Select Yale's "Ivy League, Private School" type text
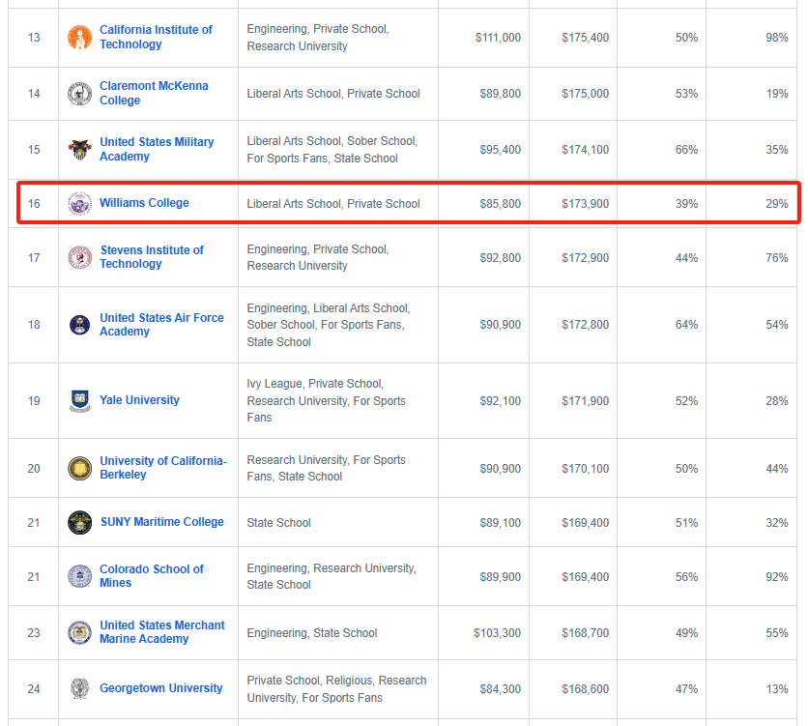This screenshot has width=808, height=726. tap(315, 384)
